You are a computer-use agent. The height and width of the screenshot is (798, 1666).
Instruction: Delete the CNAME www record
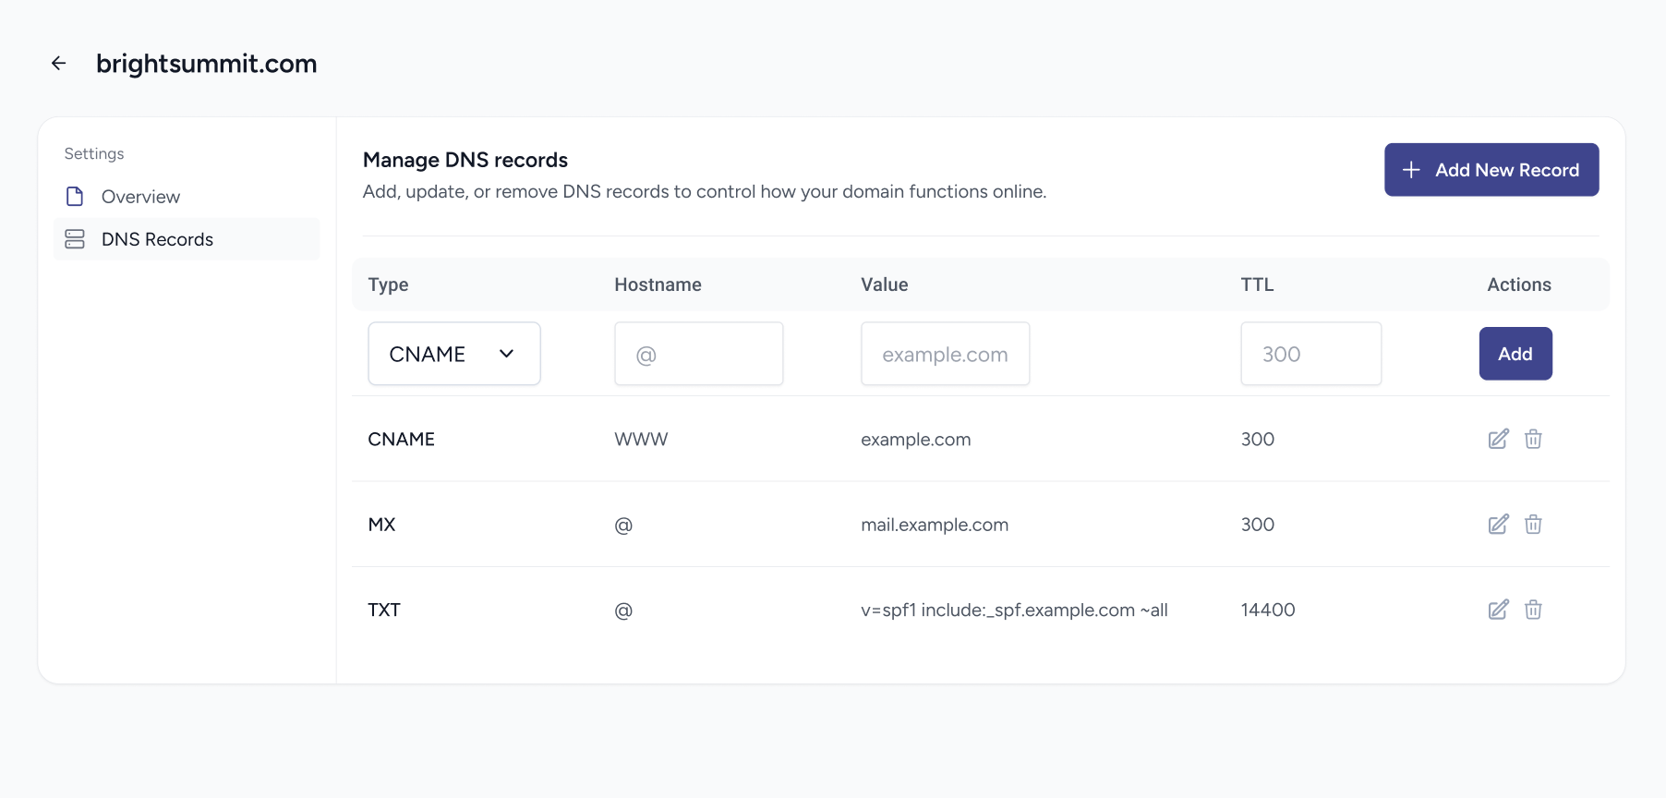[x=1533, y=439]
